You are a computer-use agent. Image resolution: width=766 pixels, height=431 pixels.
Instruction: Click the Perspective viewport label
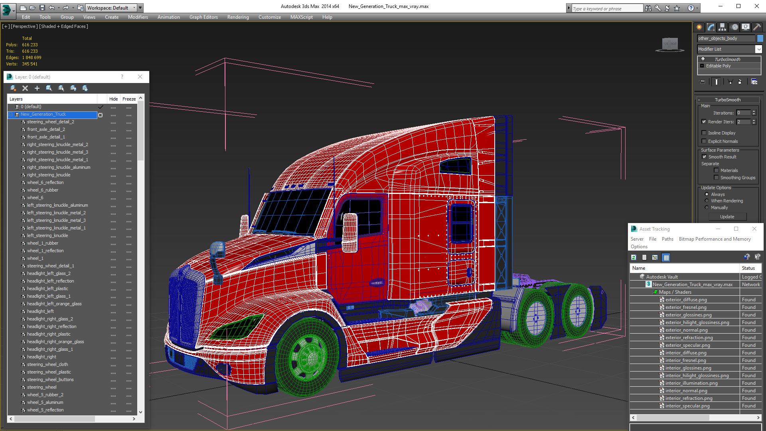(24, 26)
